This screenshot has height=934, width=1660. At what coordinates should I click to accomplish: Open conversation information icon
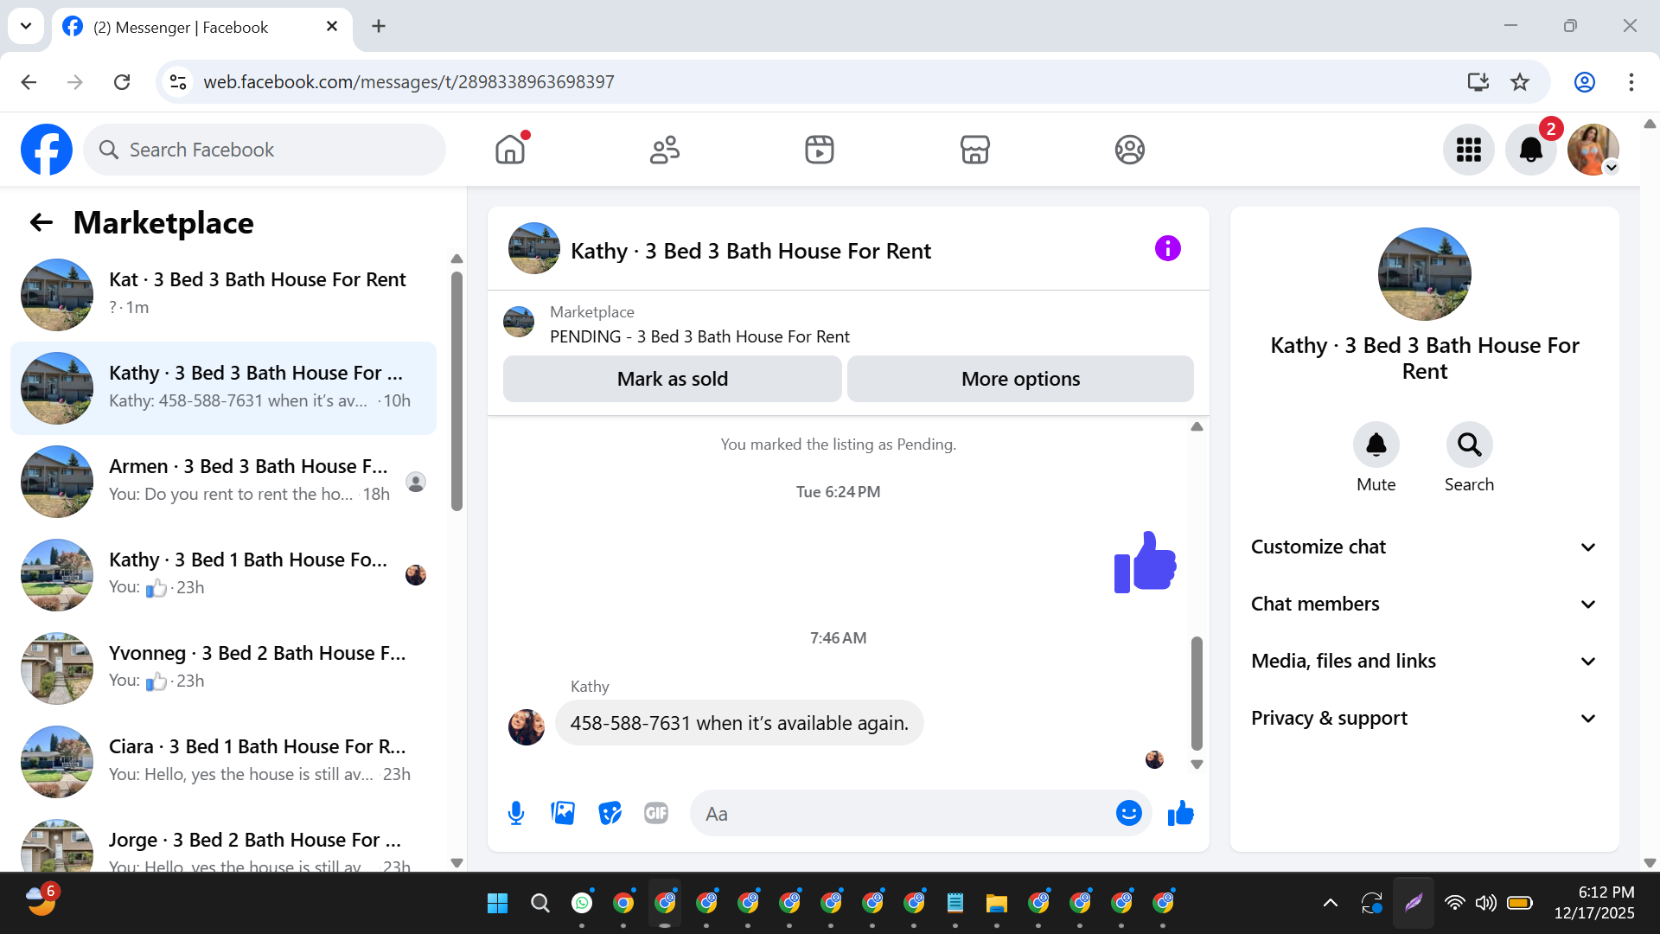tap(1167, 249)
